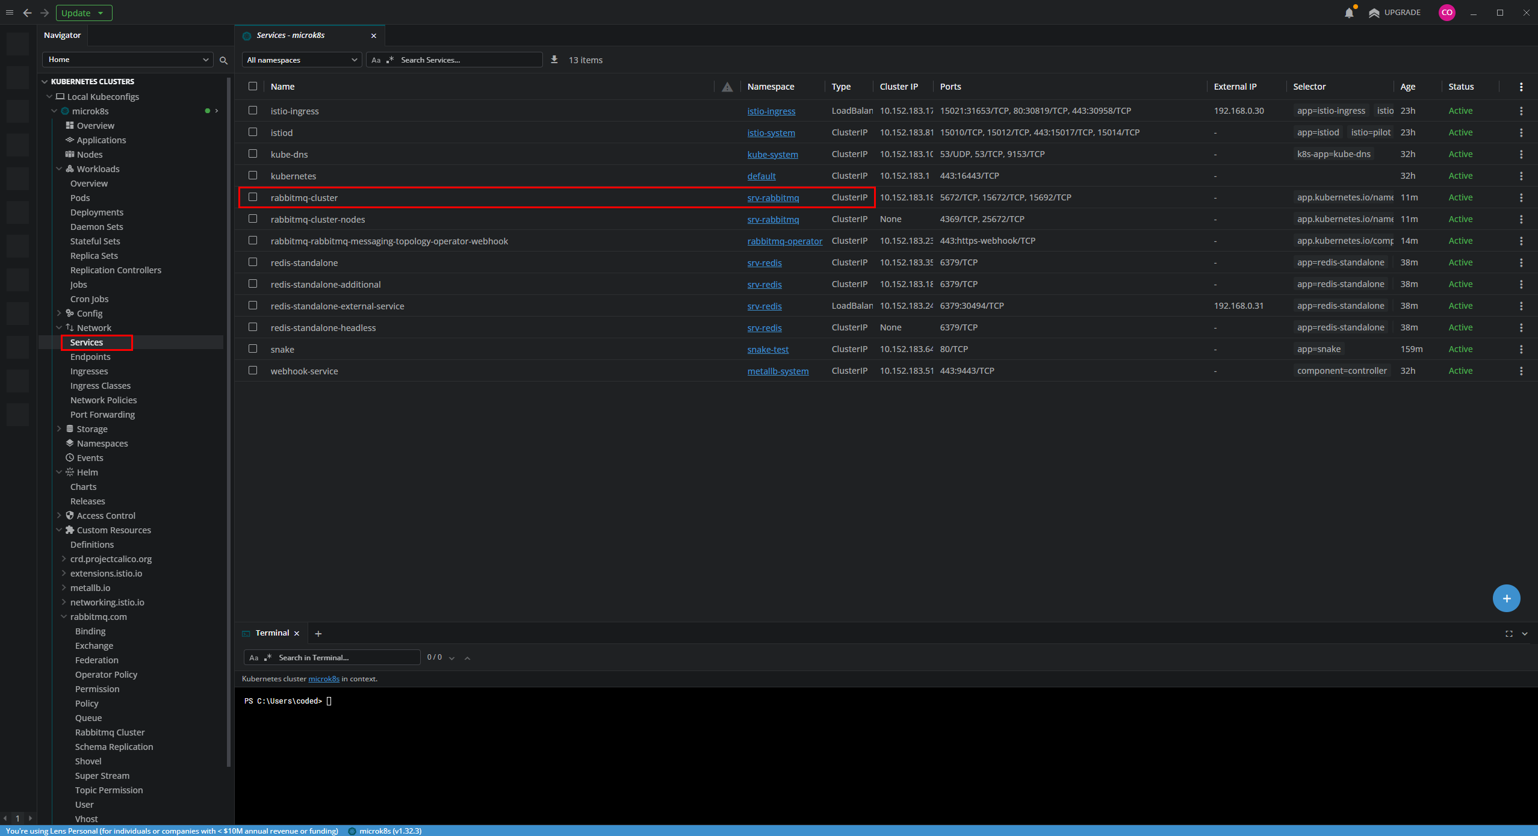
Task: Switch to the Navigator tab
Action: [63, 36]
